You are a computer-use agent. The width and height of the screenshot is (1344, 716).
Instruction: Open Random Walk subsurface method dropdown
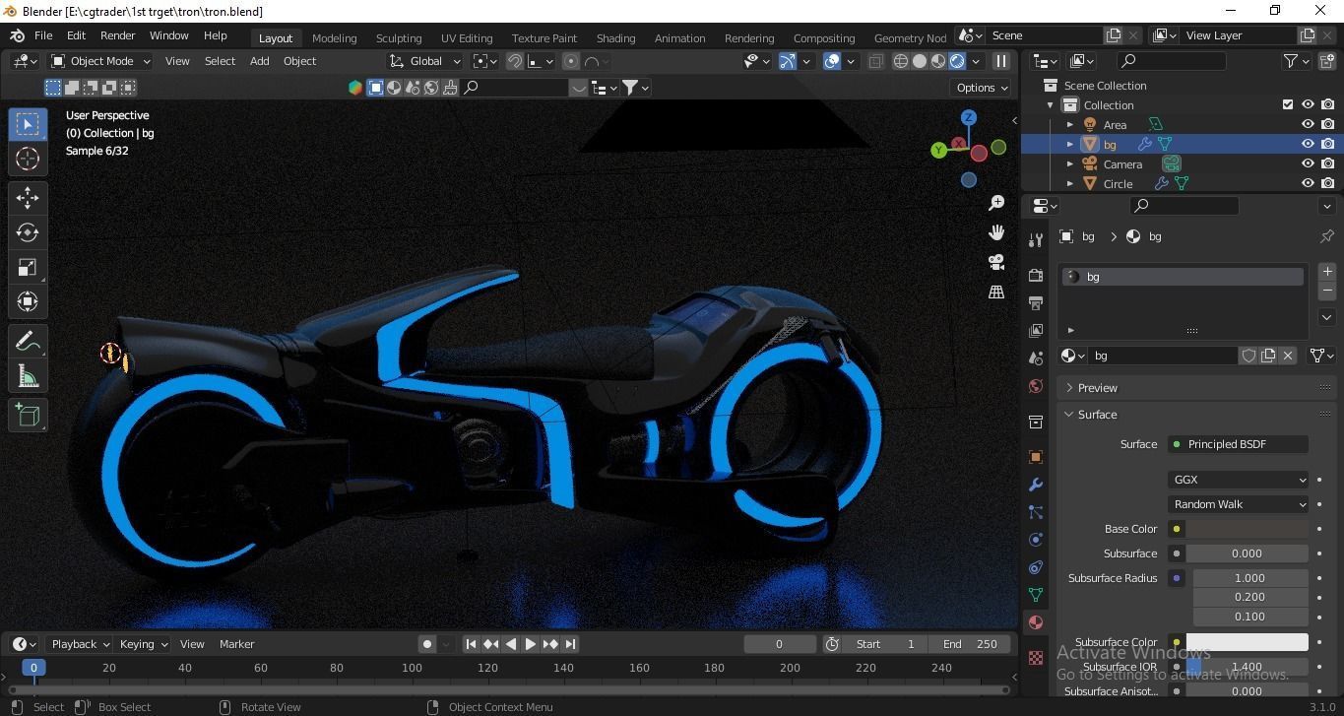click(x=1239, y=504)
